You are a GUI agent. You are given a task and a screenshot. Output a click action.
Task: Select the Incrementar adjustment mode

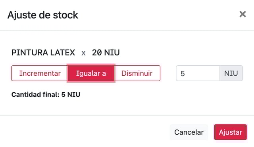(x=40, y=73)
